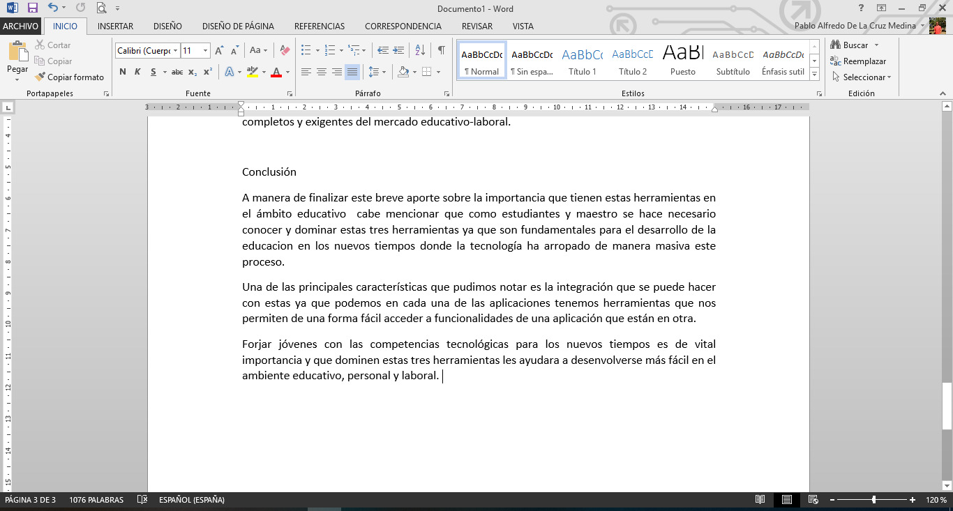Open the ARCHIVO tab
The width and height of the screenshot is (953, 511).
[21, 26]
